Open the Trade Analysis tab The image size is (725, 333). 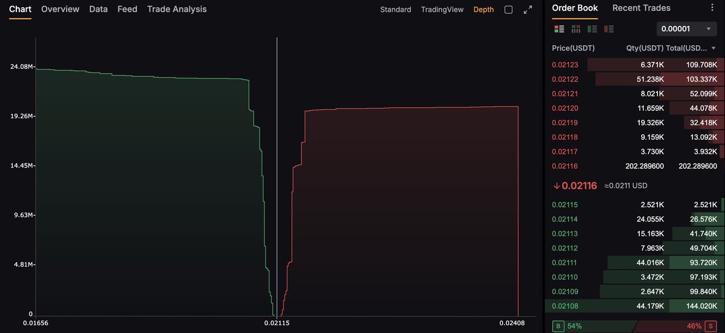click(177, 9)
